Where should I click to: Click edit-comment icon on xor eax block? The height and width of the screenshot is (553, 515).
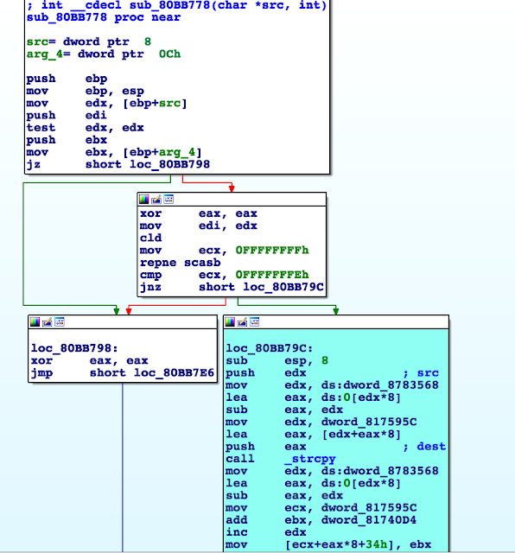(156, 200)
